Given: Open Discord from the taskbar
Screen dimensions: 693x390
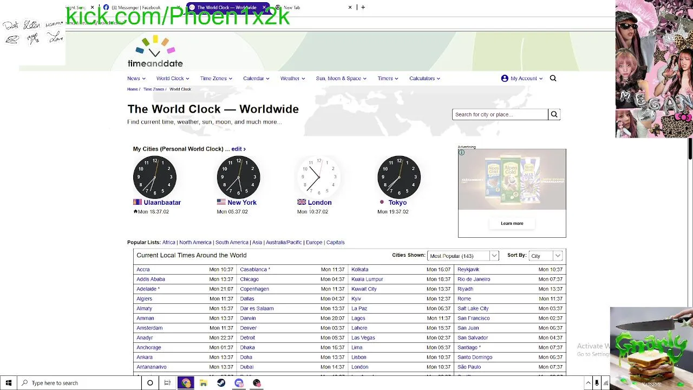Looking at the screenshot, I should pyautogui.click(x=239, y=383).
